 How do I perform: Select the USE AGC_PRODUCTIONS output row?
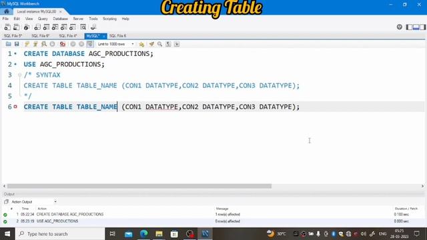[x=213, y=221]
